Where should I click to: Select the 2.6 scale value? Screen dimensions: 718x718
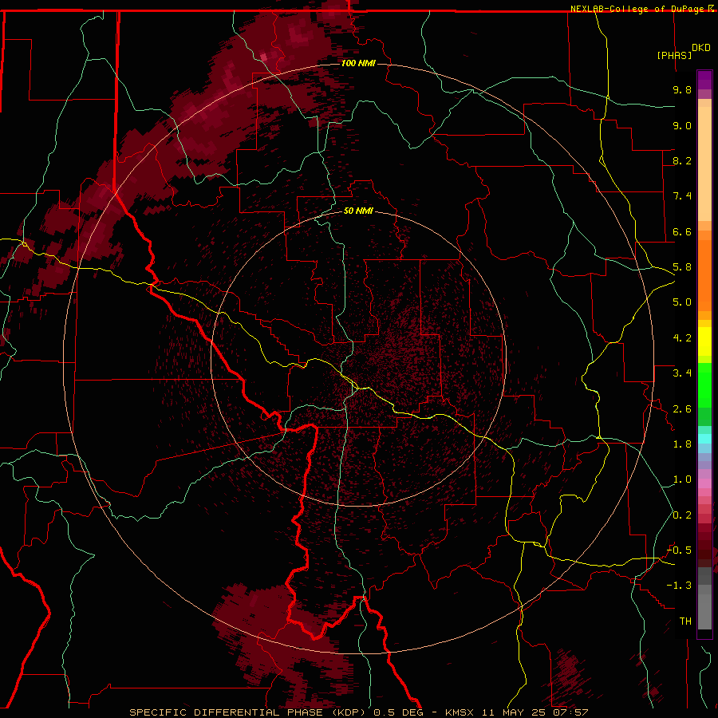pos(682,409)
